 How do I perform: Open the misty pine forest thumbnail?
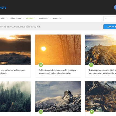tap(15, 97)
